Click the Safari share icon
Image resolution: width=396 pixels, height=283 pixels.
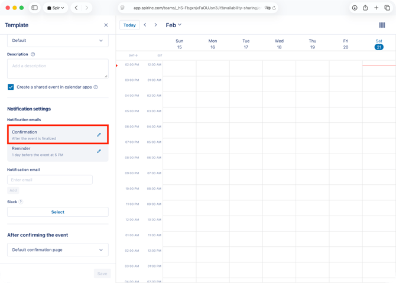pyautogui.click(x=365, y=8)
